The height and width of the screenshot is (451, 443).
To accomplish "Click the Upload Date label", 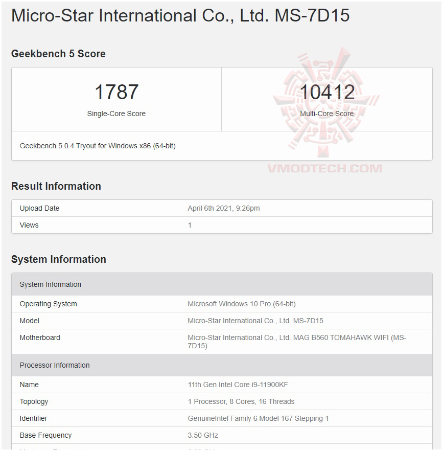I will coord(39,208).
